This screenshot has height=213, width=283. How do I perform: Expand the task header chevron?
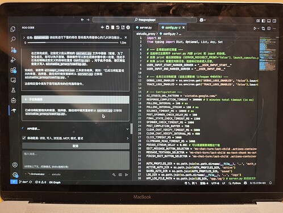coord(24,37)
